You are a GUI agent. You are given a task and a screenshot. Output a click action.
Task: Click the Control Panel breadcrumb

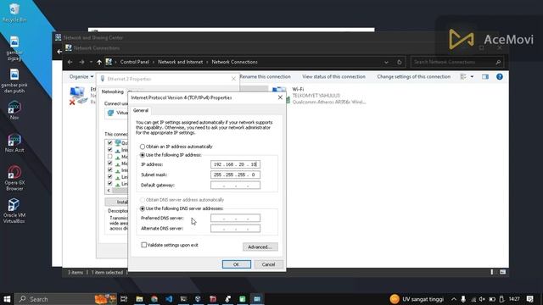[135, 62]
